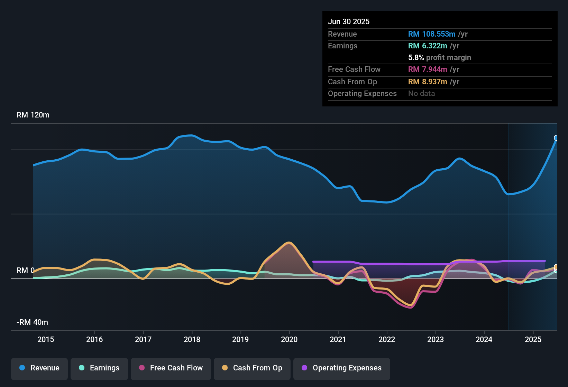568x387 pixels.
Task: Click the teal Earnings dot in the legend
Action: (x=82, y=368)
